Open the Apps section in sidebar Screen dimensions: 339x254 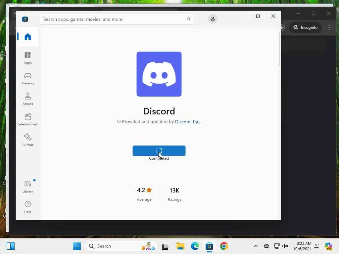tap(28, 58)
